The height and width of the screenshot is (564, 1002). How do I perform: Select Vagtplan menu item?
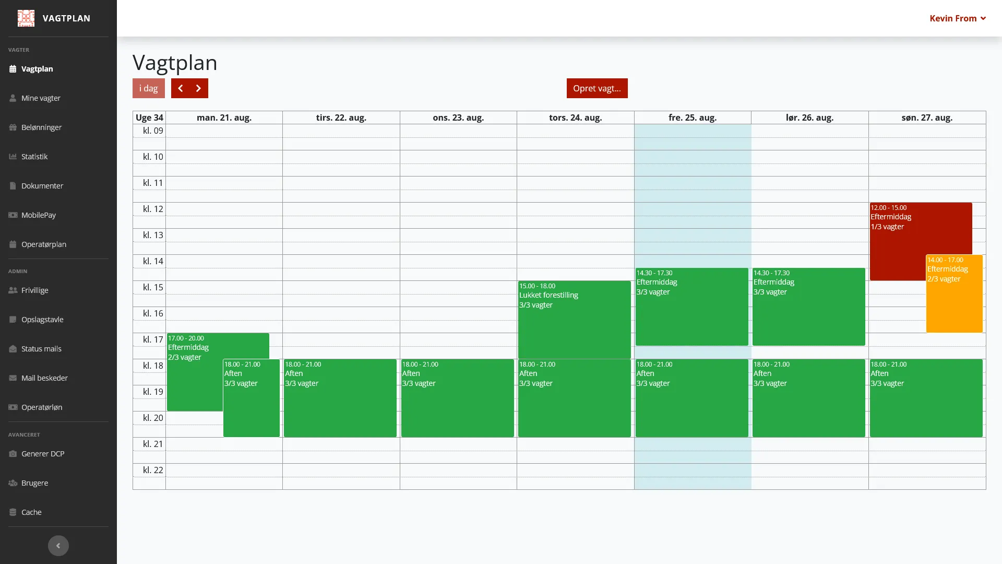coord(58,69)
